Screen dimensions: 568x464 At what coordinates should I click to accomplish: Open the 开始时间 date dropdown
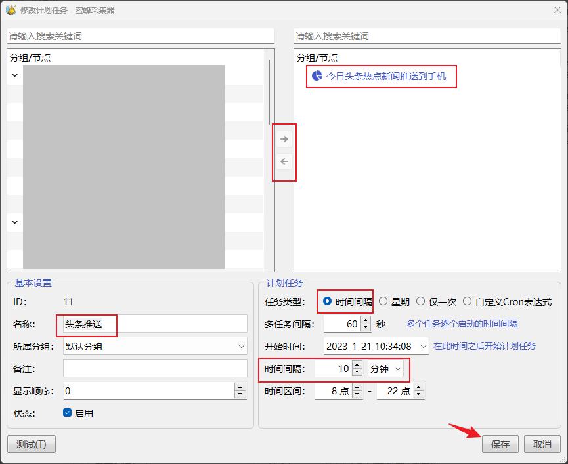pos(423,347)
